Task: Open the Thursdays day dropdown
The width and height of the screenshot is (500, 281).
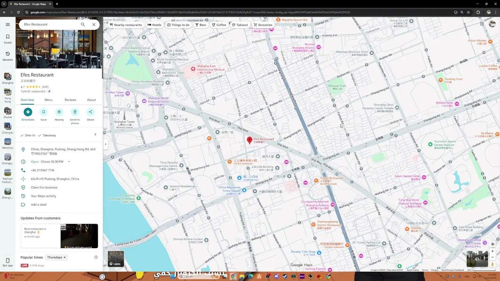Action: 57,257
